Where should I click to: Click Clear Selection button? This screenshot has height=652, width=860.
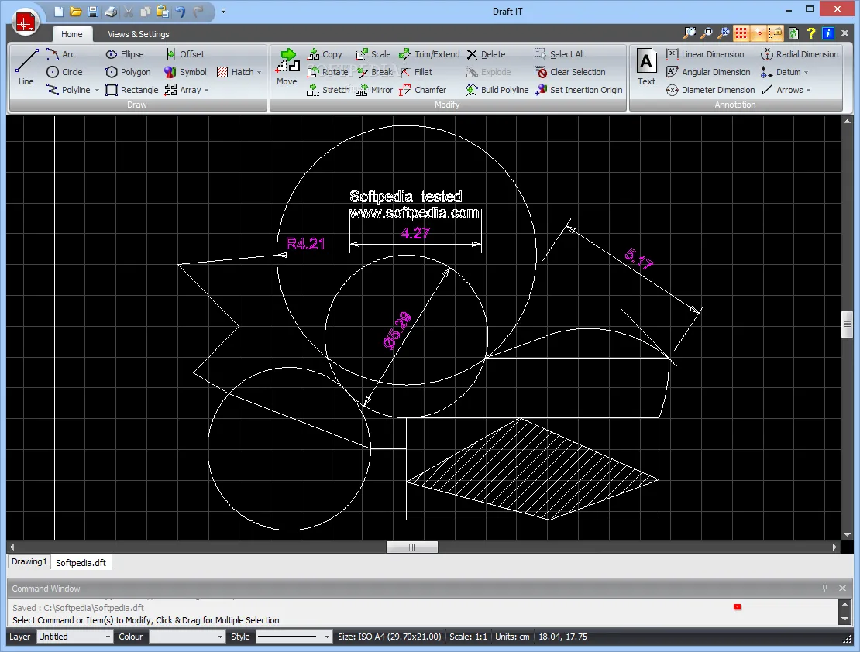570,72
